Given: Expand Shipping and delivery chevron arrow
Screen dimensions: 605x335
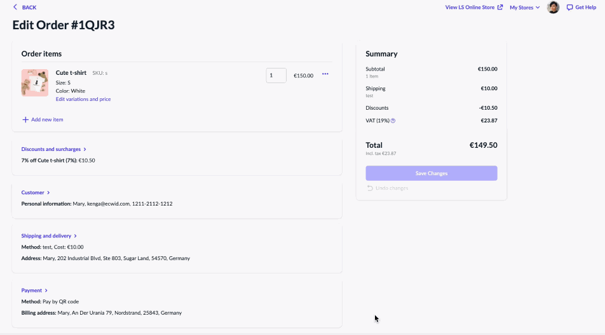Looking at the screenshot, I should pyautogui.click(x=75, y=236).
